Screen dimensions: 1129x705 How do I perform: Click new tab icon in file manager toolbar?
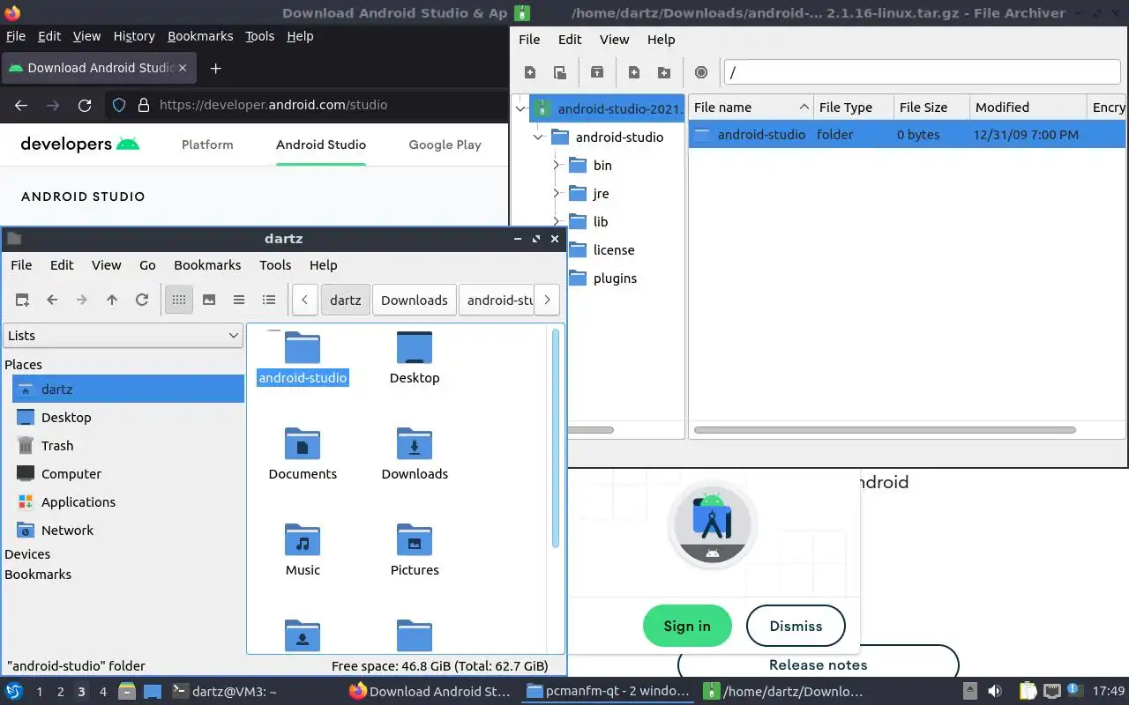tap(22, 300)
